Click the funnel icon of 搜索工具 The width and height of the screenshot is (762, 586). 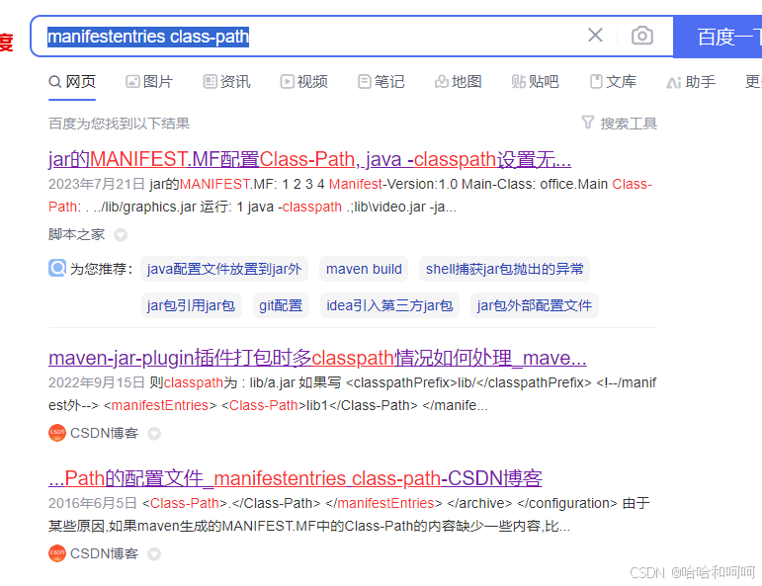(x=588, y=123)
